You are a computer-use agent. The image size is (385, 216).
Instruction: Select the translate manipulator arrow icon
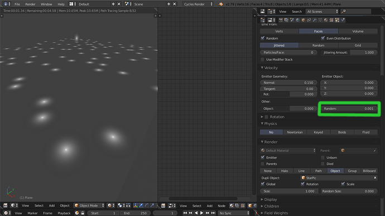(x=141, y=205)
